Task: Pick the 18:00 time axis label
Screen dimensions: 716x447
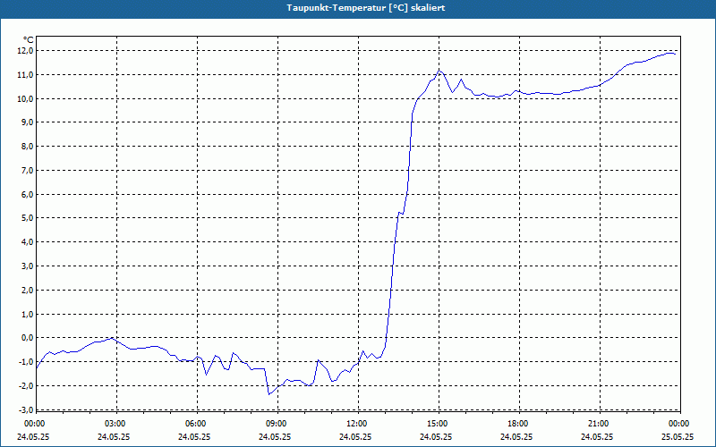Action: coord(518,424)
